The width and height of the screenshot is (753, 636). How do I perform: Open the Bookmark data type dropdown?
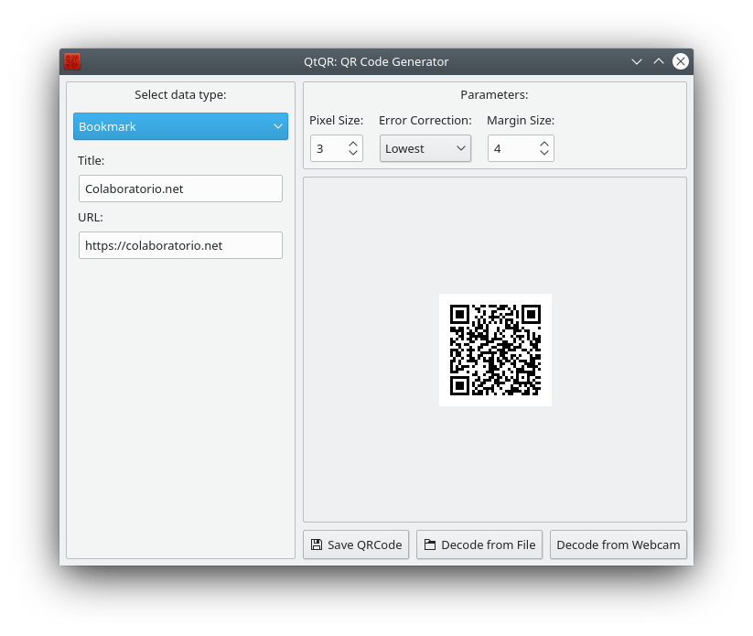point(180,126)
